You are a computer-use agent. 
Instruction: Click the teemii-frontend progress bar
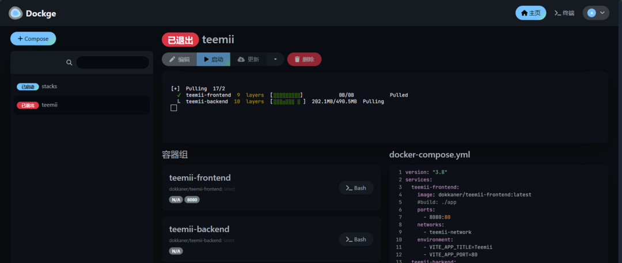[x=286, y=95]
